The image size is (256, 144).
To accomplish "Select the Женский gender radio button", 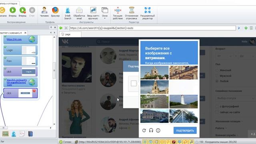I will [x=217, y=70].
